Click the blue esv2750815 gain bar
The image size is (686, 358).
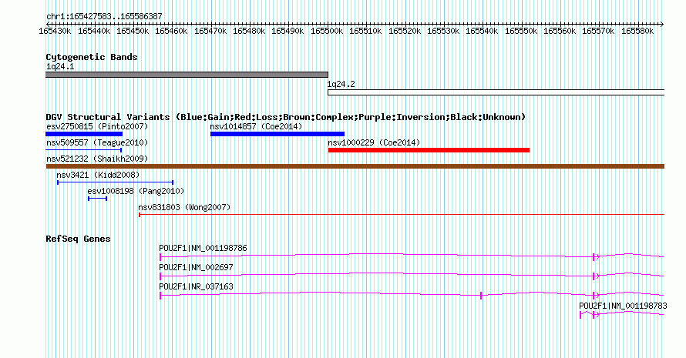[x=84, y=134]
